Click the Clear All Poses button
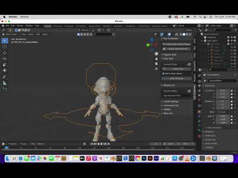The height and width of the screenshot is (178, 238). click(x=177, y=78)
